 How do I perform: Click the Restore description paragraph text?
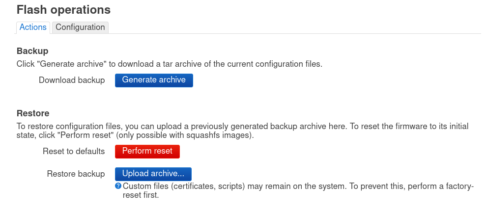click(x=242, y=131)
